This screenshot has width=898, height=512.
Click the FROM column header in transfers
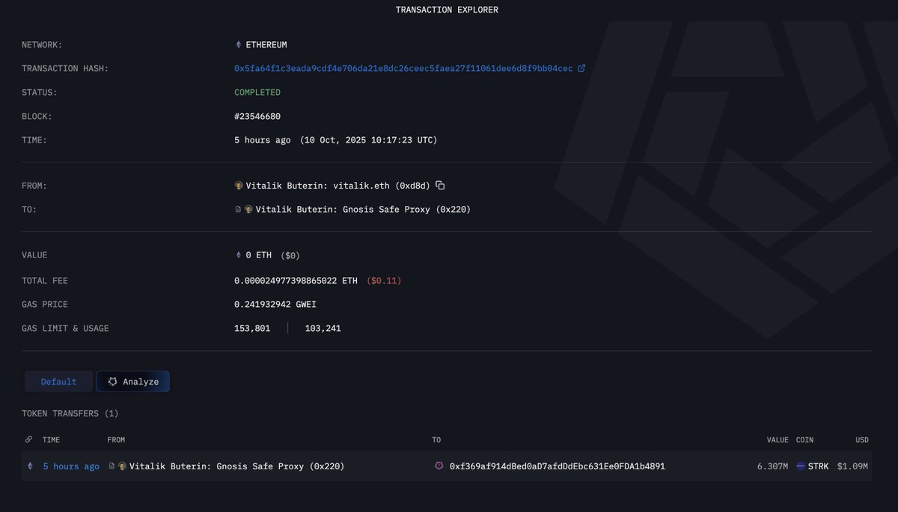(116, 440)
